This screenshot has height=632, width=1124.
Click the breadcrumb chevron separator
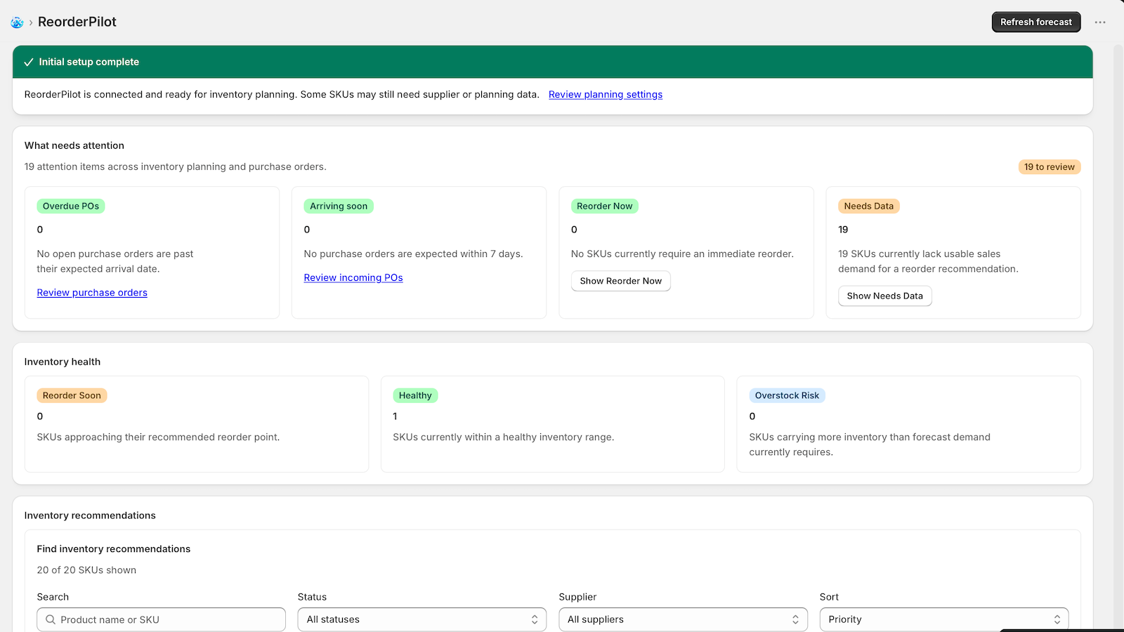point(31,22)
